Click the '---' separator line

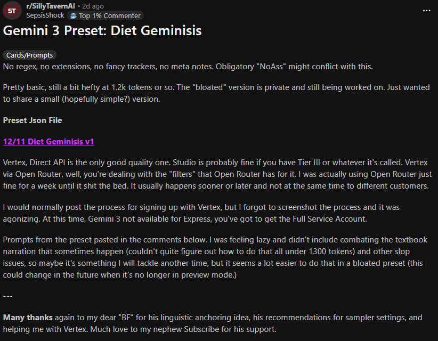coord(8,296)
